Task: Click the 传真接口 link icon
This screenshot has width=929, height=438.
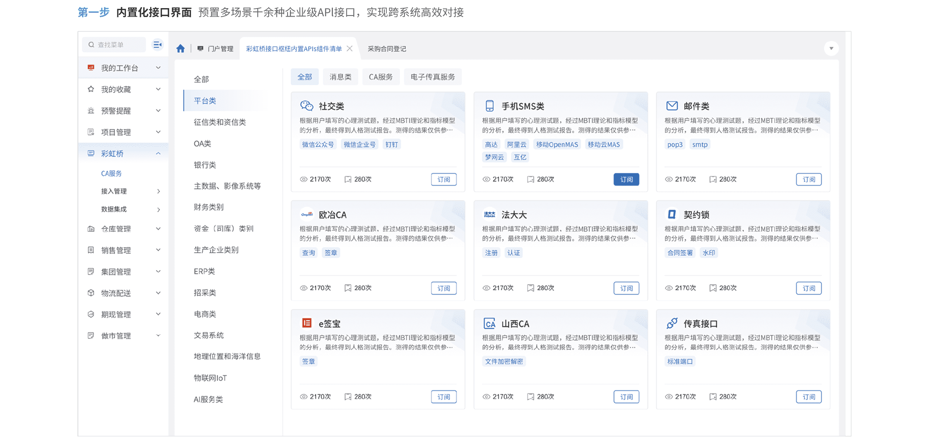Action: 672,323
